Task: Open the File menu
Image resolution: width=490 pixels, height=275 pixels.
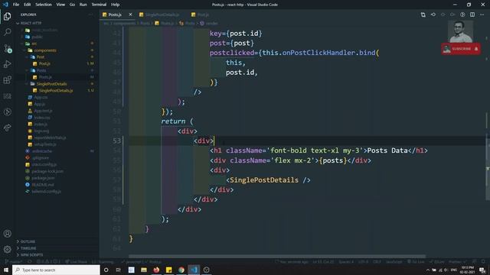Action: pyautogui.click(x=16, y=5)
